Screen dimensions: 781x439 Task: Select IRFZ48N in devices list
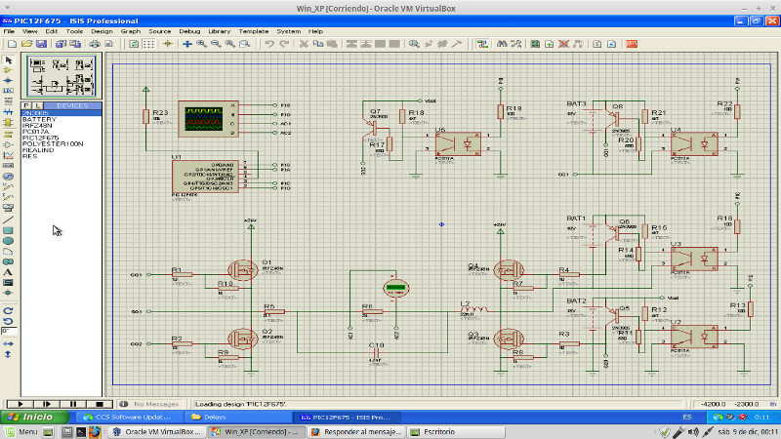pyautogui.click(x=37, y=126)
